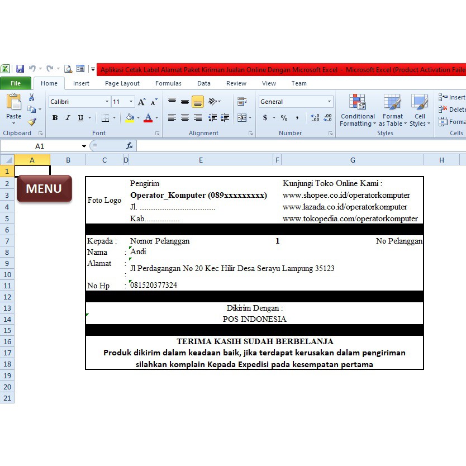Click Decrease Indent icon
The width and height of the screenshot is (466, 466).
[x=212, y=118]
